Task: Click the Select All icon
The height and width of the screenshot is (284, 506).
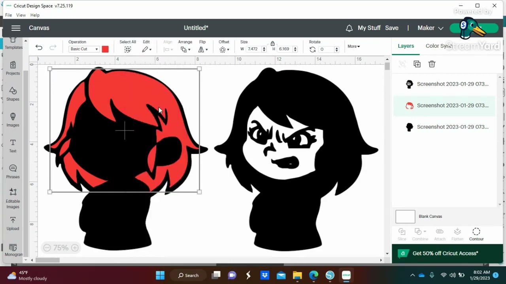Action: [128, 50]
